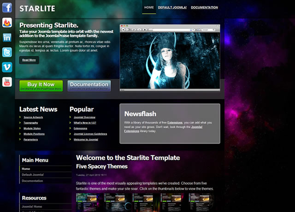
Task: Select Default Joomla! in Main Menu
Action: tap(46, 175)
